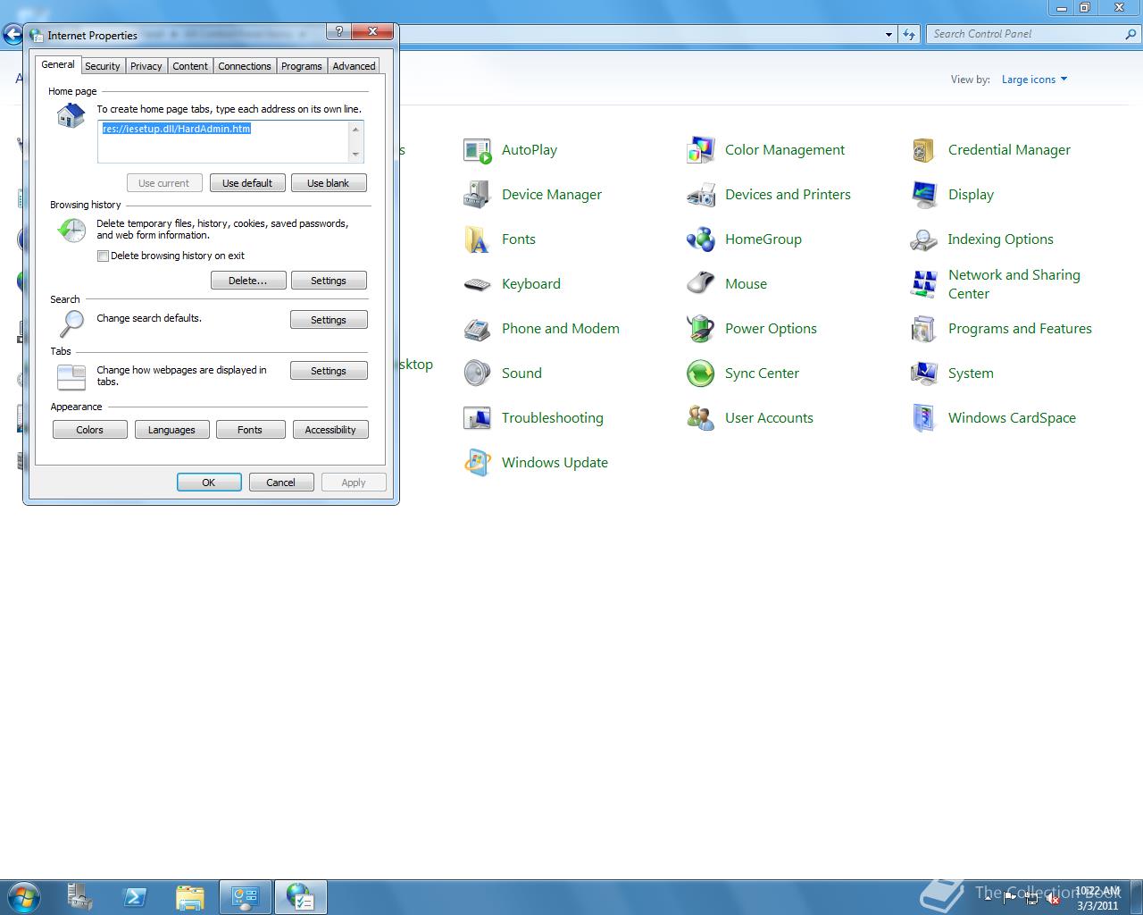Open the Display icon
This screenshot has height=915, width=1143.
click(x=924, y=195)
